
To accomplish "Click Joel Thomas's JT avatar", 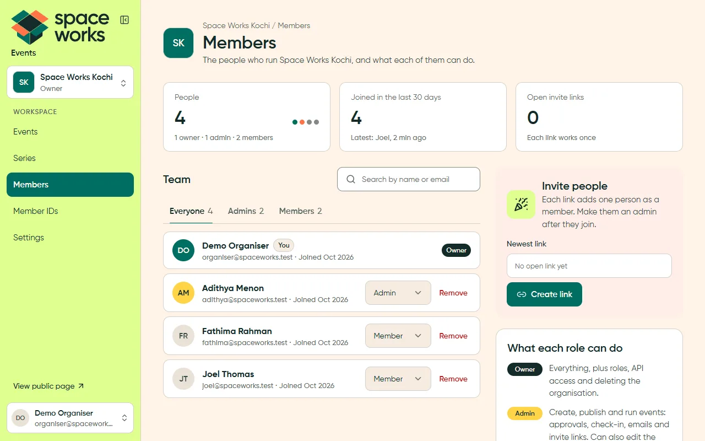I will coord(183,379).
